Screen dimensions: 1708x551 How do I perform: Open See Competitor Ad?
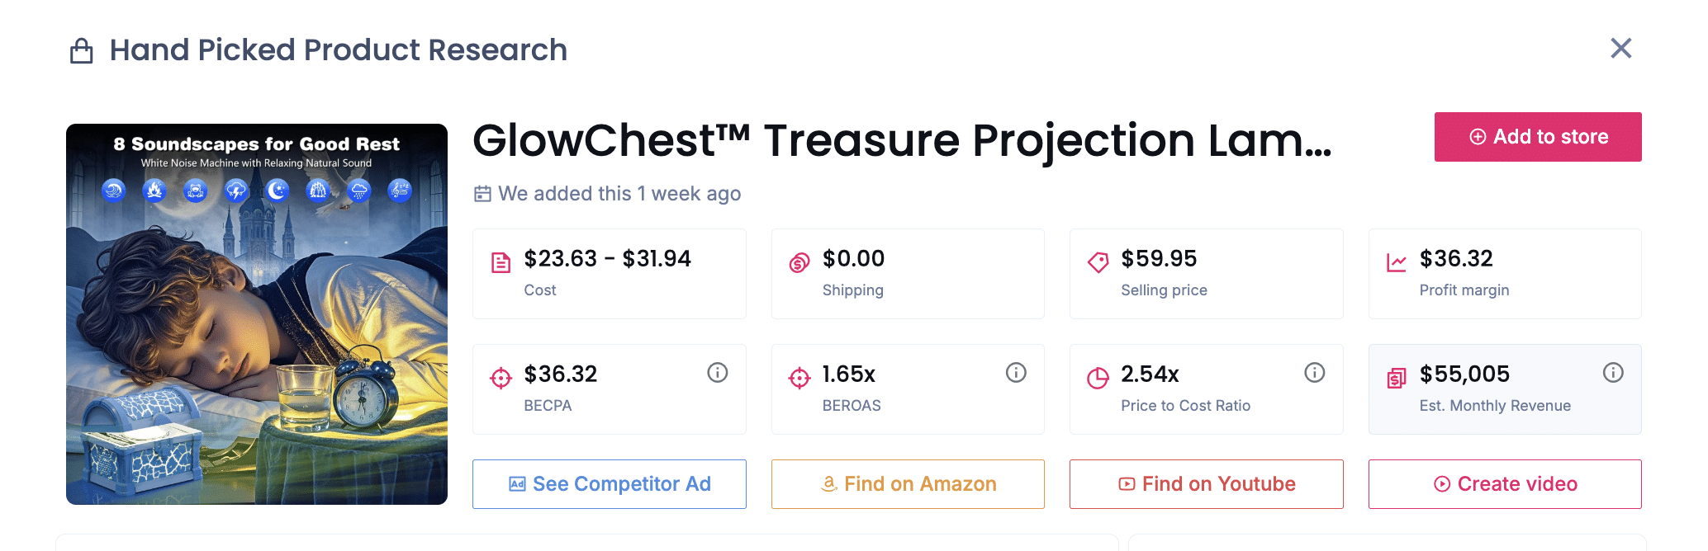[x=610, y=484]
